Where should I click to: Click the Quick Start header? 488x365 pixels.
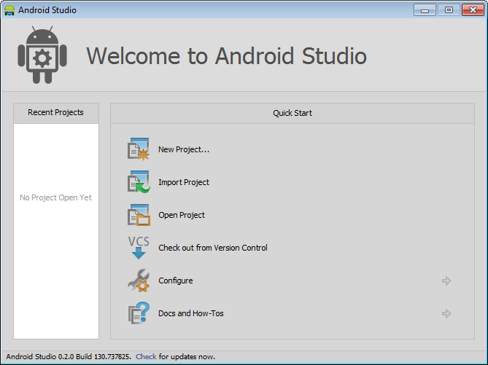pyautogui.click(x=293, y=113)
